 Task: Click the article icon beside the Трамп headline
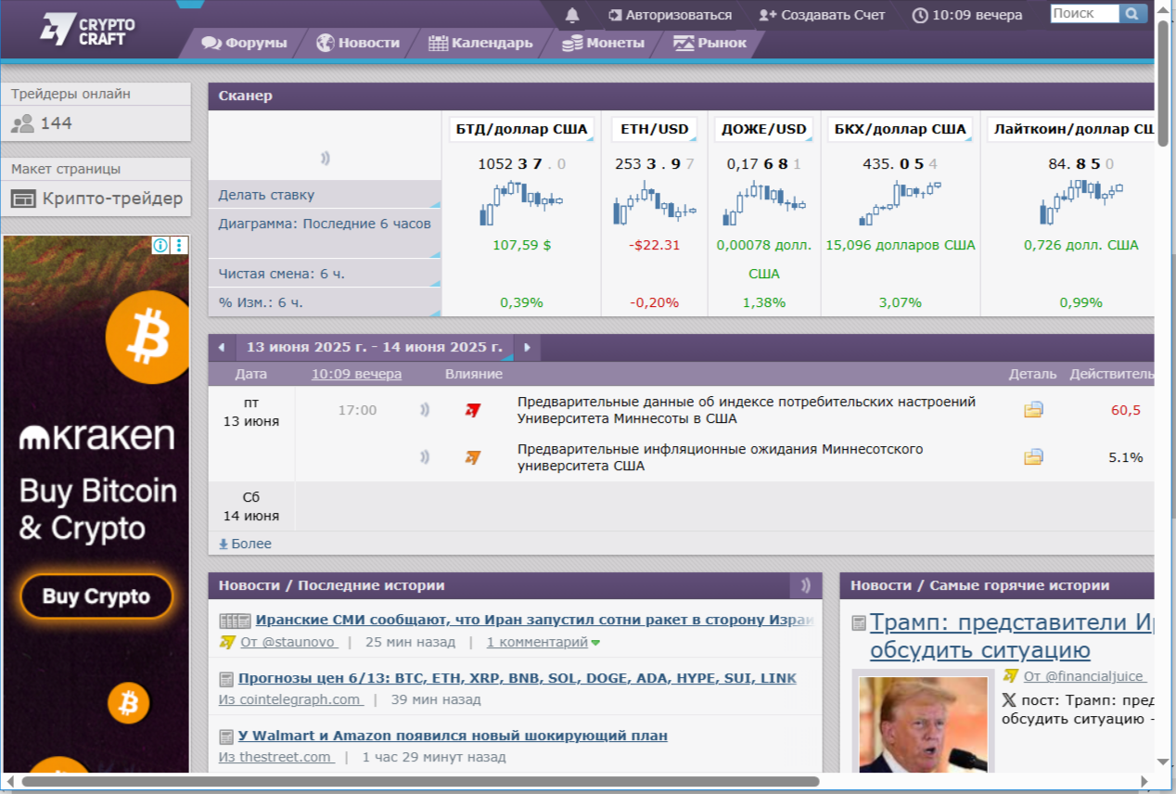pos(859,623)
